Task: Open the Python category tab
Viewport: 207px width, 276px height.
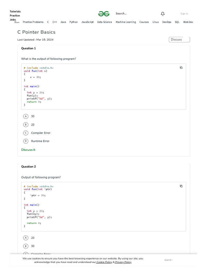Action: [74, 22]
